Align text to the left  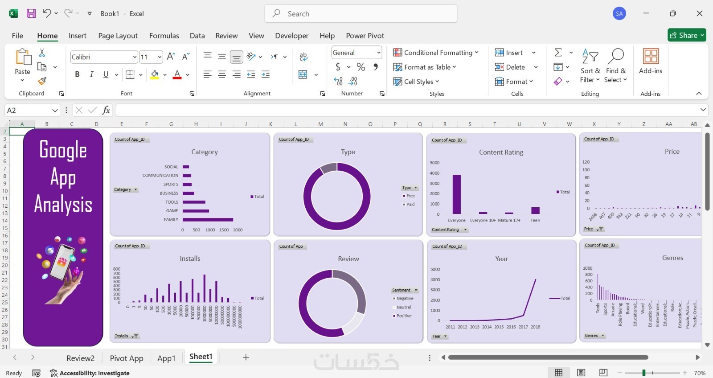point(208,74)
